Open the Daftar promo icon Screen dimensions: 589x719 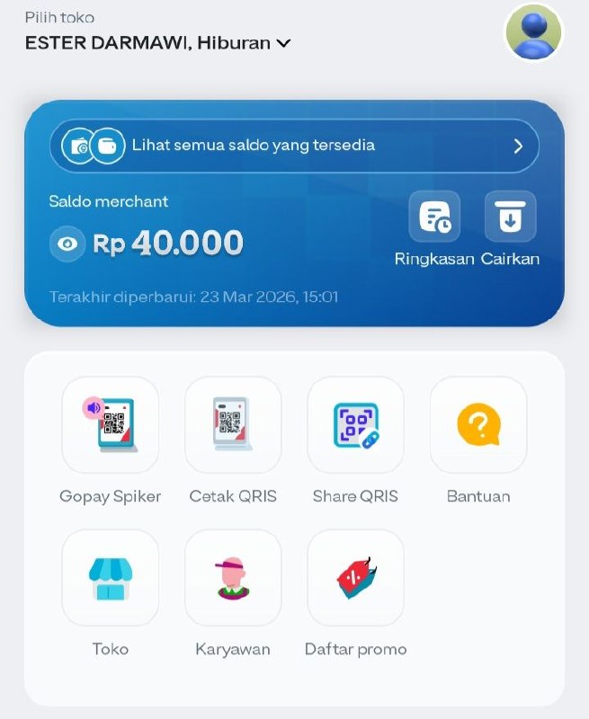click(355, 578)
